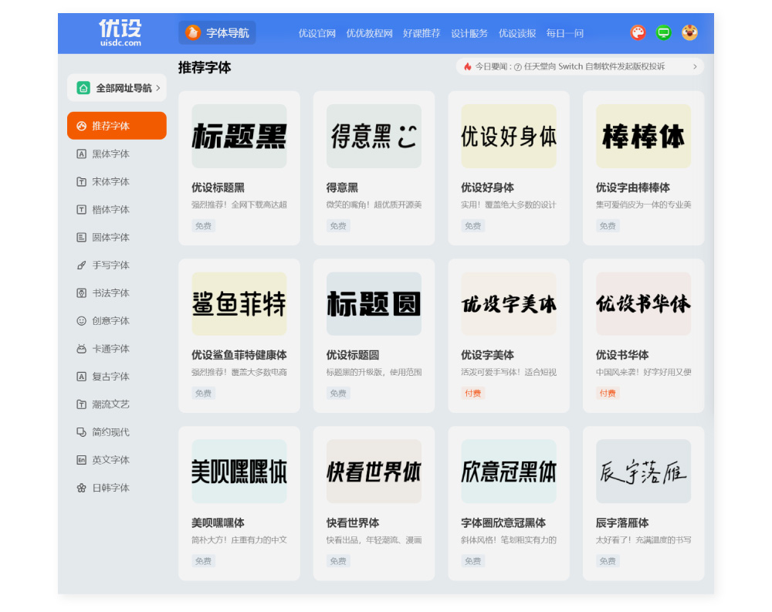The height and width of the screenshot is (612, 772).
Task: Click the 辰宇落雁 preview thumbnail
Action: coord(644,472)
